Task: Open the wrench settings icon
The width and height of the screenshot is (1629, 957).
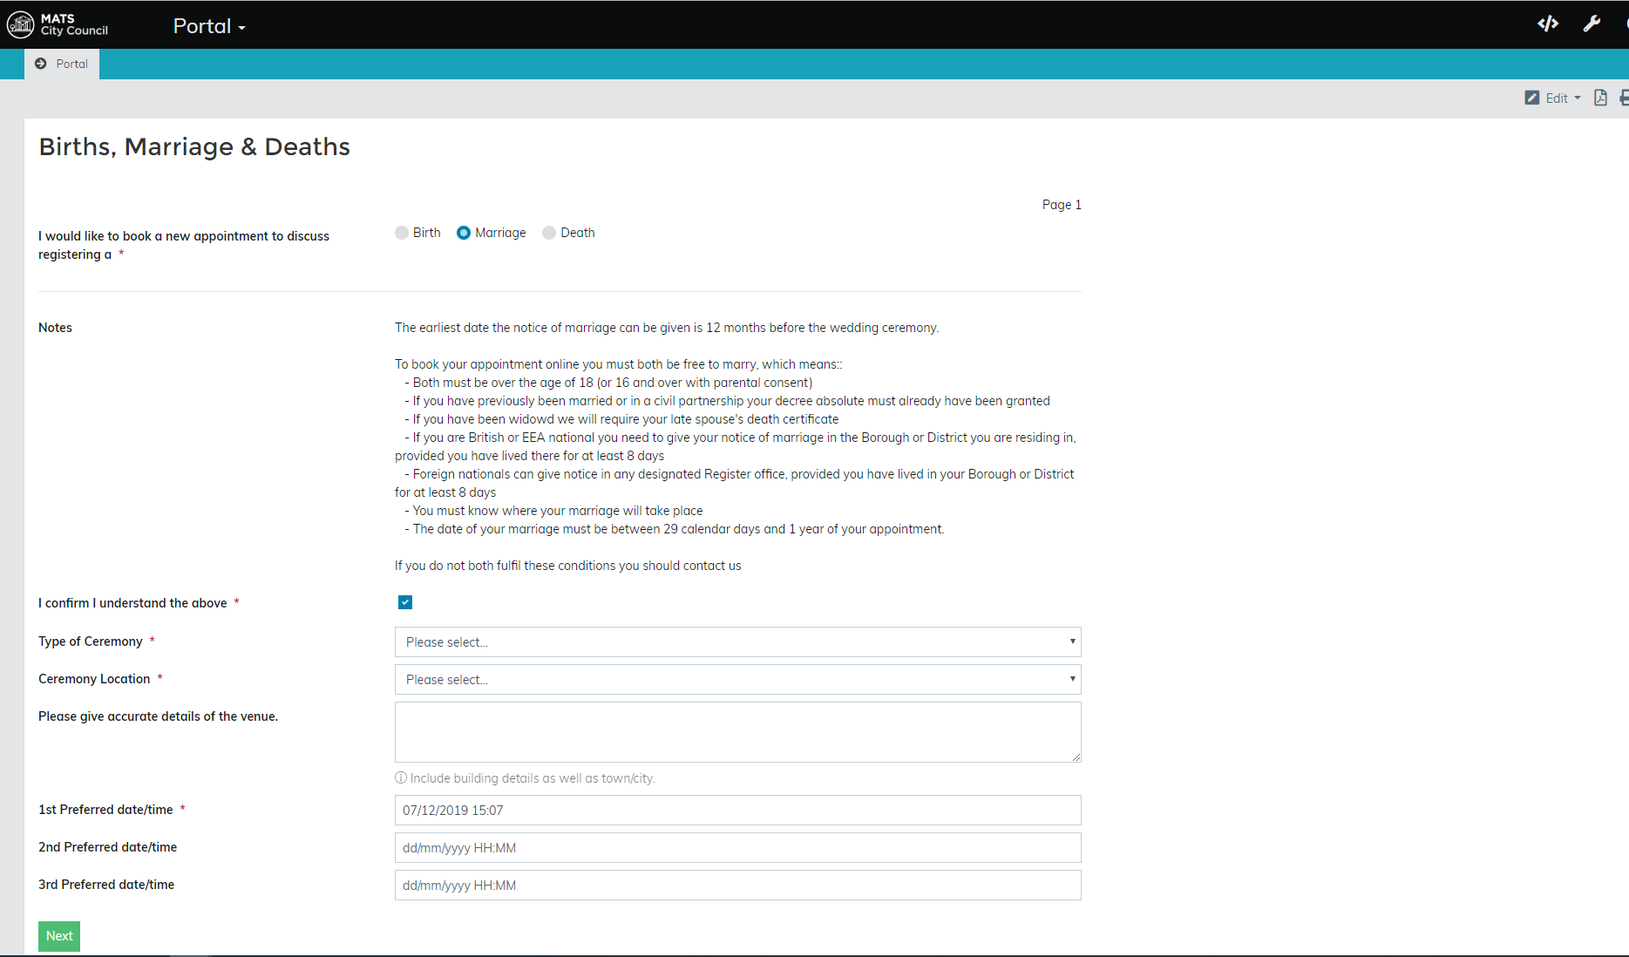Action: click(x=1592, y=24)
